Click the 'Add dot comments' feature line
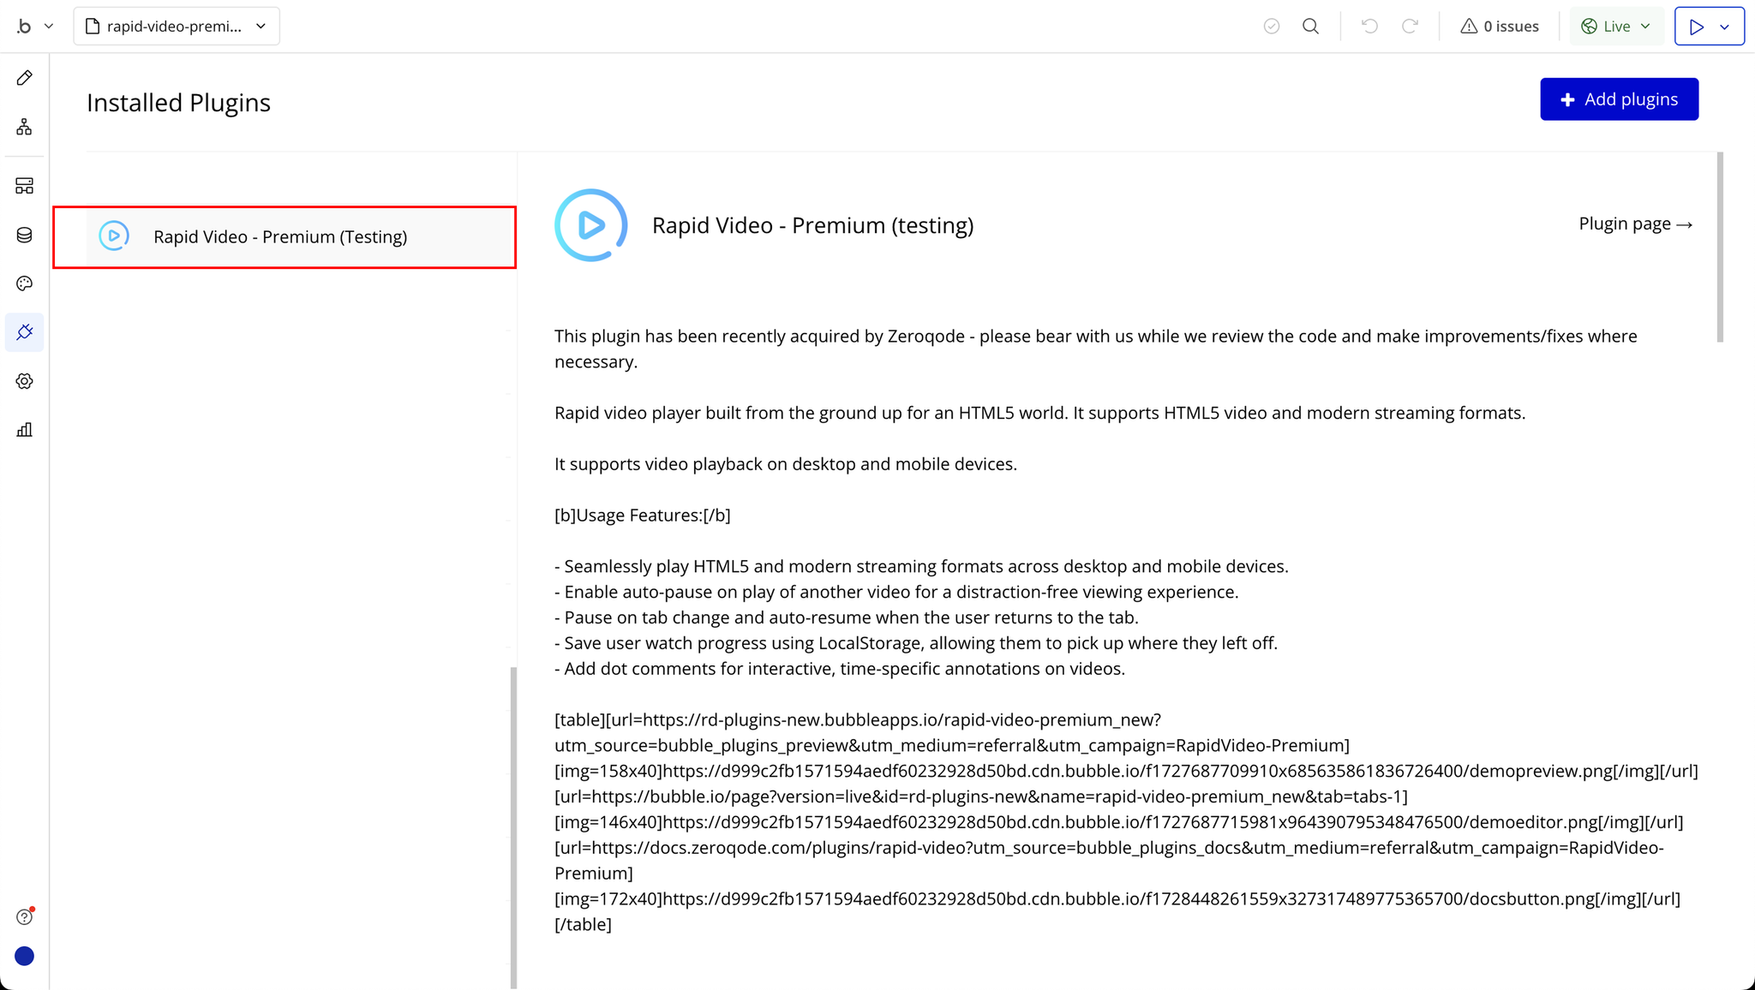The height and width of the screenshot is (990, 1755). [x=840, y=669]
